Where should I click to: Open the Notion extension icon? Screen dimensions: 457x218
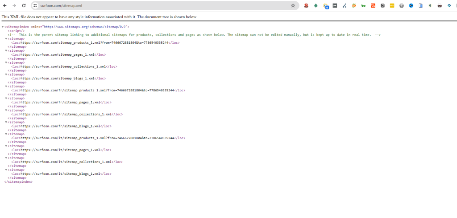(x=383, y=6)
